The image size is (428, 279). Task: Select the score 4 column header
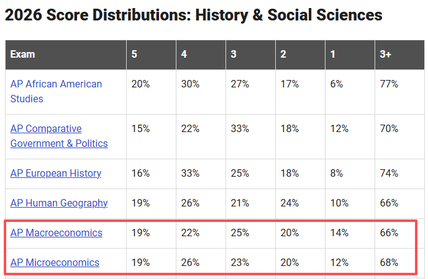pos(201,55)
